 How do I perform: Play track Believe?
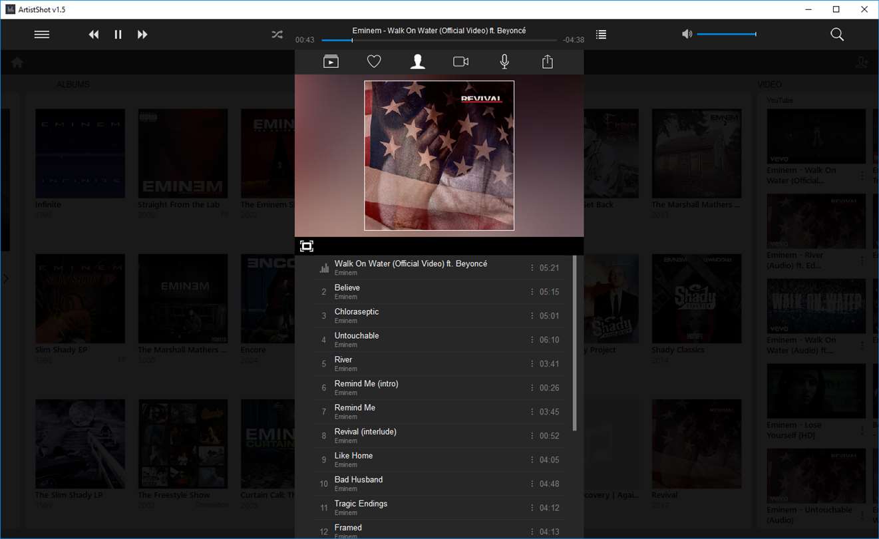pyautogui.click(x=439, y=292)
